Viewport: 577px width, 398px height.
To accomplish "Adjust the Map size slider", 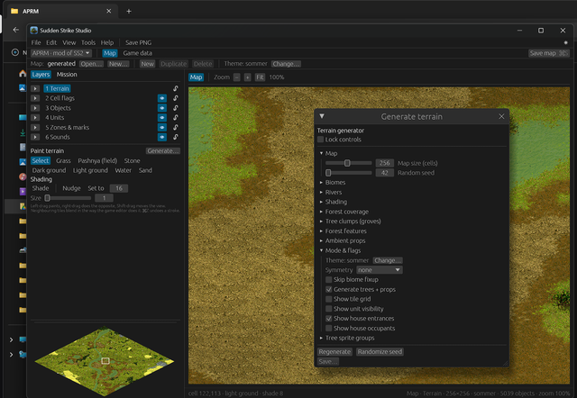I will click(x=349, y=163).
